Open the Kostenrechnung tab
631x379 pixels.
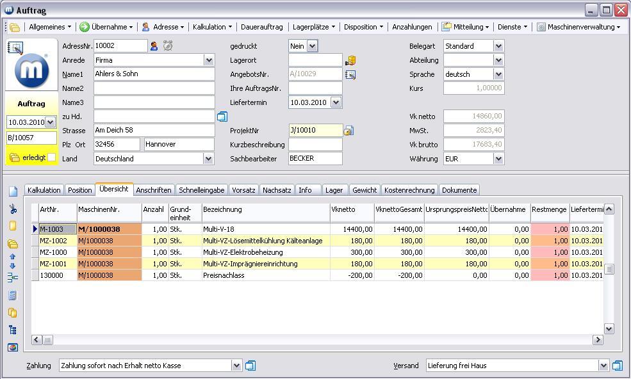coord(409,190)
